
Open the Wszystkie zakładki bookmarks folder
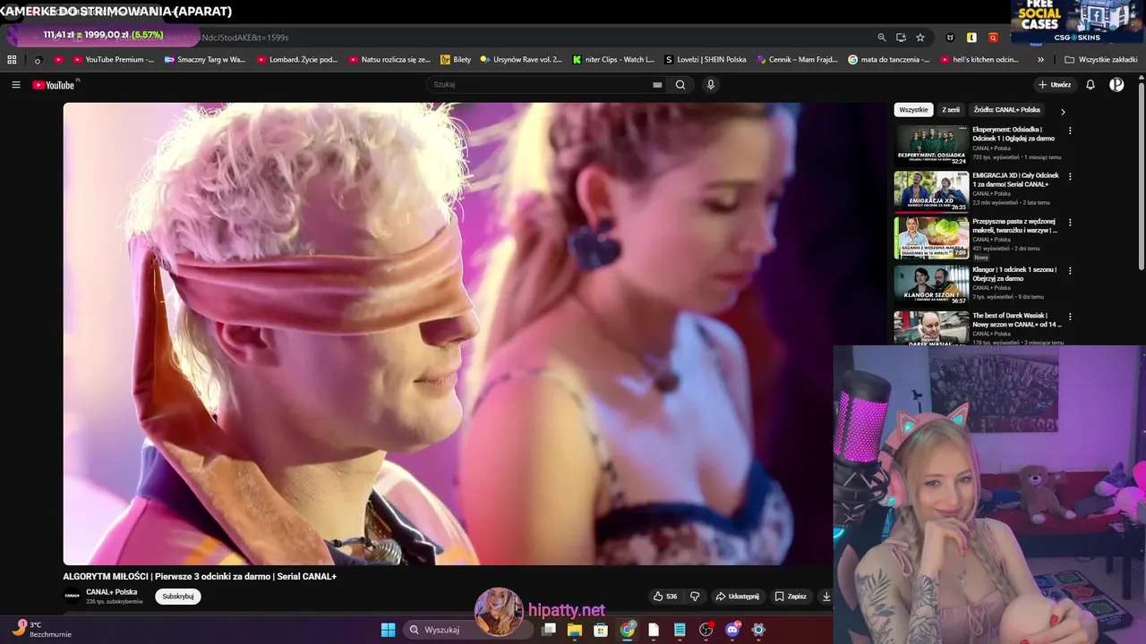coord(1101,60)
